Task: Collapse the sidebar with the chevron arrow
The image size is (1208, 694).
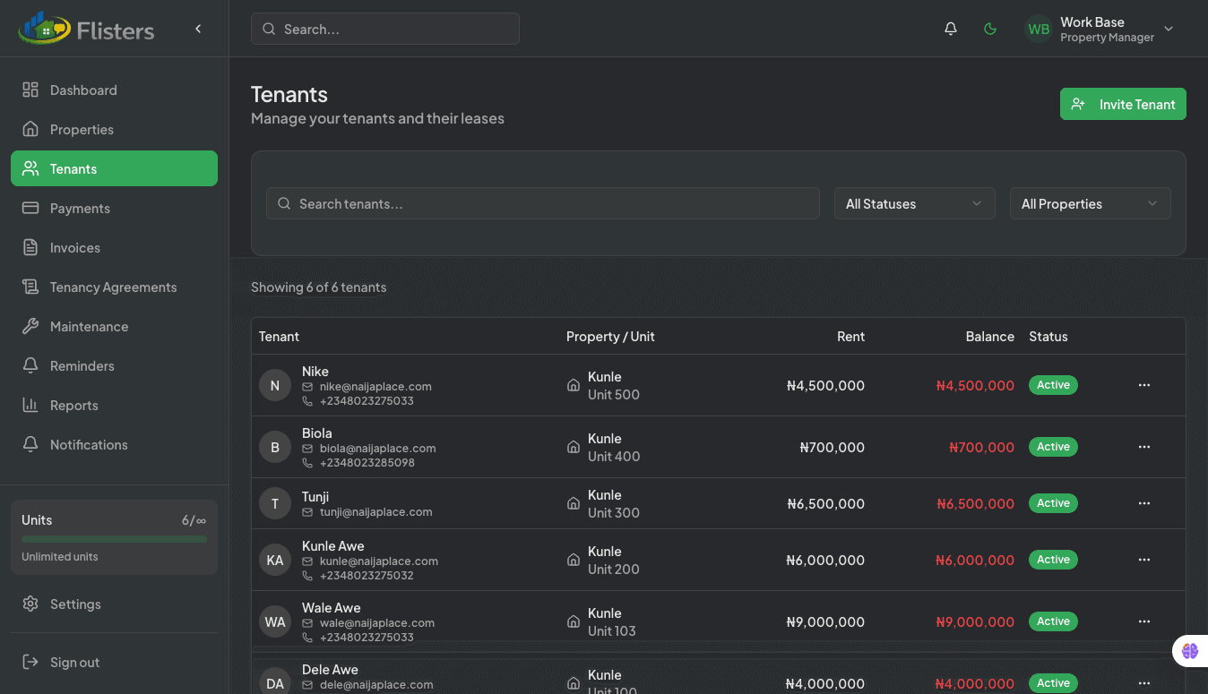Action: coord(198,29)
